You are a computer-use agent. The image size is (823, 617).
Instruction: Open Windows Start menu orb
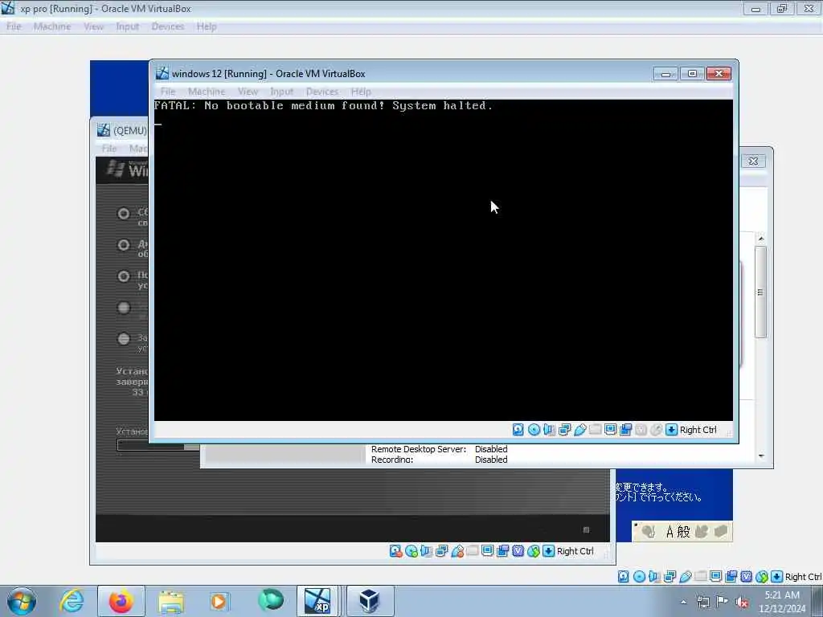coord(22,601)
